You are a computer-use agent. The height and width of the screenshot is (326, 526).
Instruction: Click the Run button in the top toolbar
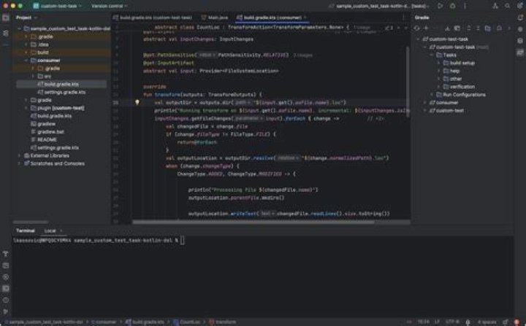click(440, 6)
